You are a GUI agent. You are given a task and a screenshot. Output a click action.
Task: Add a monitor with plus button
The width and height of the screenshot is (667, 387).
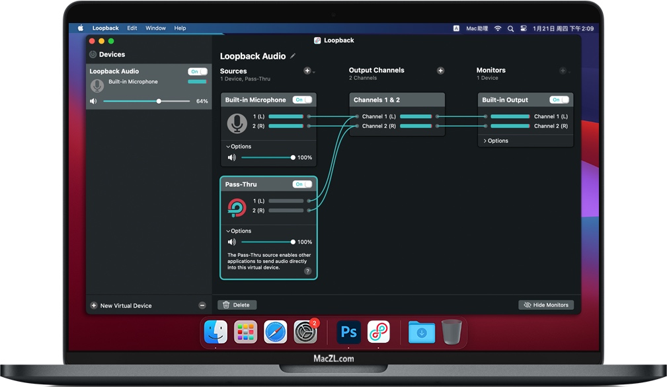point(563,71)
